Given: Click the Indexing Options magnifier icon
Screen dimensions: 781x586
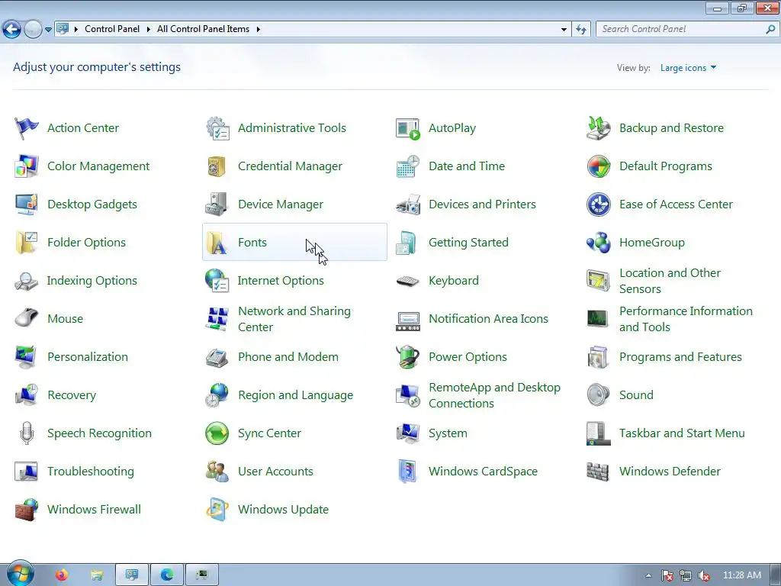Looking at the screenshot, I should pos(27,281).
